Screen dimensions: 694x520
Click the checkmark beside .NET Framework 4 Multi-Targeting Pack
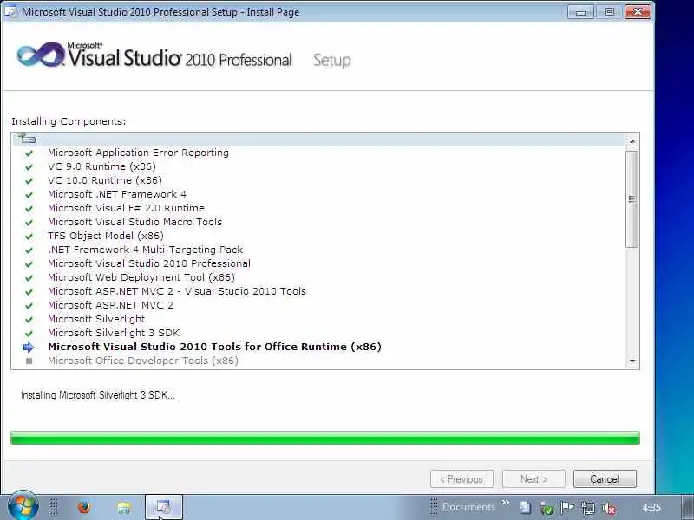[29, 250]
